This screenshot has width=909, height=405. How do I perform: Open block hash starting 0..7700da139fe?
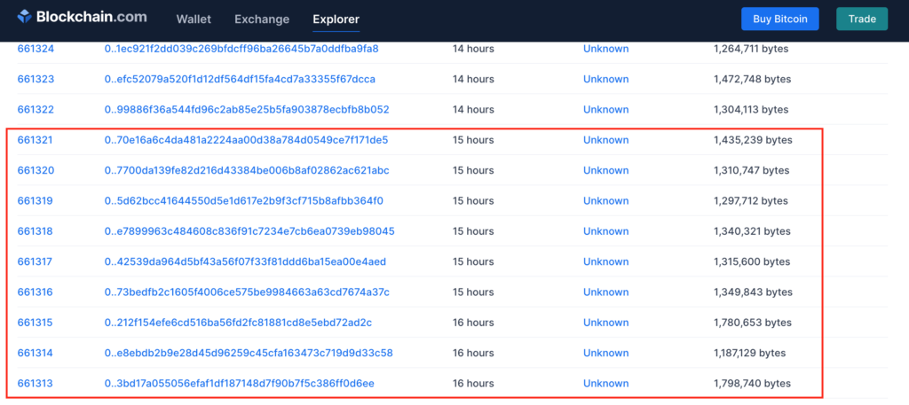click(247, 170)
